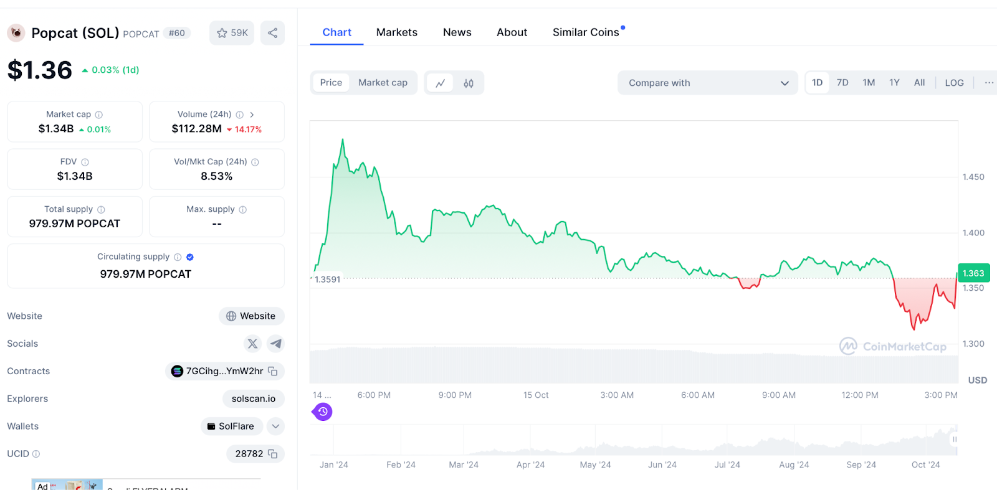Select the 1D time range
997x490 pixels.
818,83
